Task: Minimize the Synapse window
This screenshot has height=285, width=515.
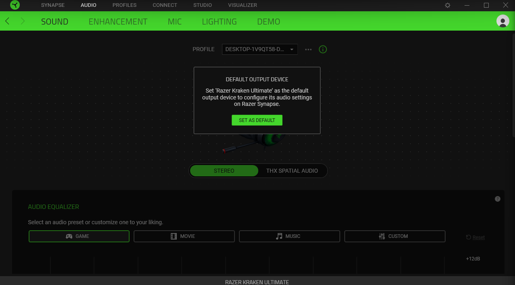Action: click(467, 5)
